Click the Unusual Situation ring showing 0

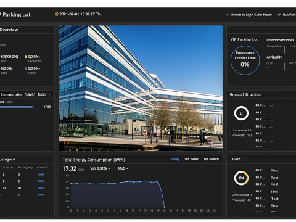[x=241, y=113]
